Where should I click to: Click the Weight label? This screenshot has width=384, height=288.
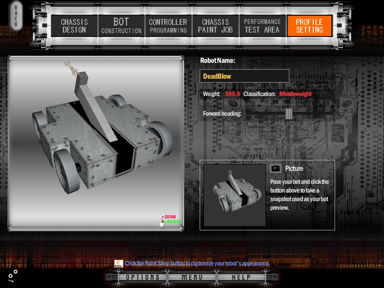coord(212,94)
